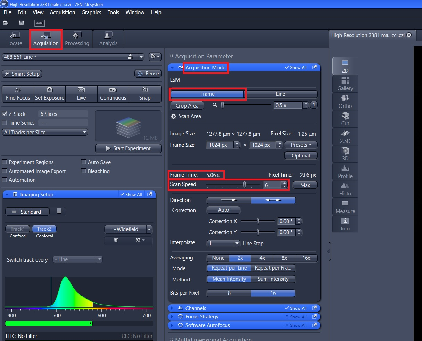The width and height of the screenshot is (422, 341).
Task: Open the Graphics menu
Action: pos(91,12)
